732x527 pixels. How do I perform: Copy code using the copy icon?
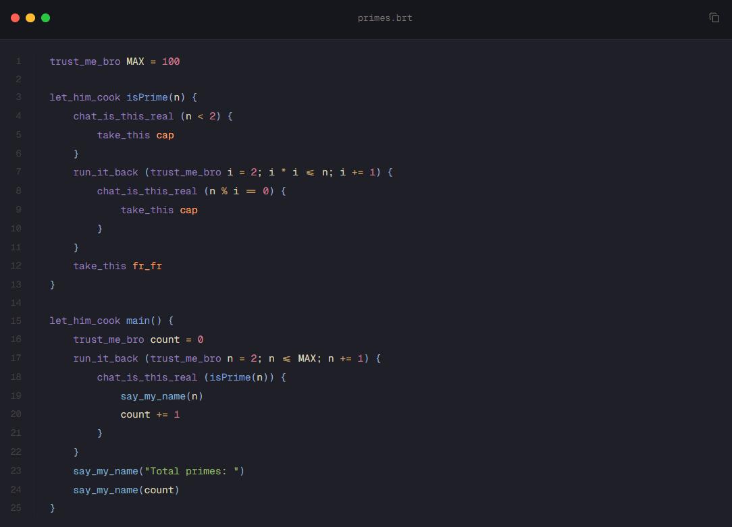click(x=714, y=18)
